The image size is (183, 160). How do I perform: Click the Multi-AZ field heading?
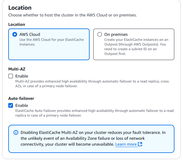[17, 69]
